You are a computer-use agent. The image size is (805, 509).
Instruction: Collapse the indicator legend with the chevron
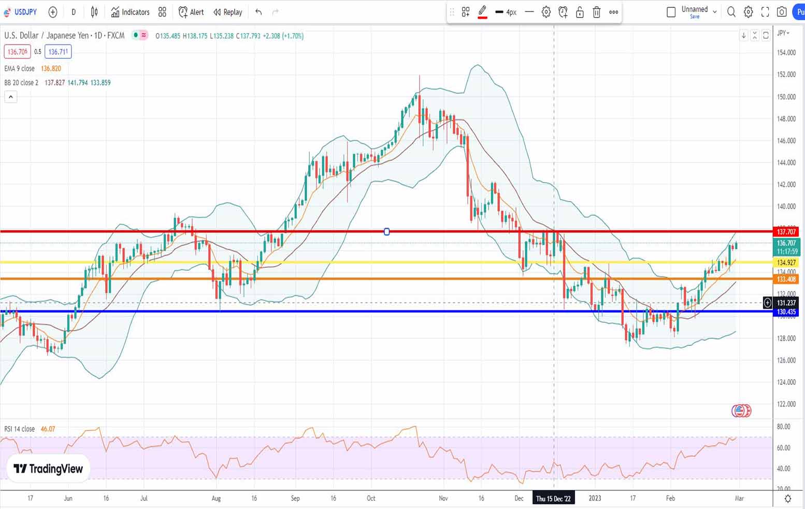click(11, 97)
